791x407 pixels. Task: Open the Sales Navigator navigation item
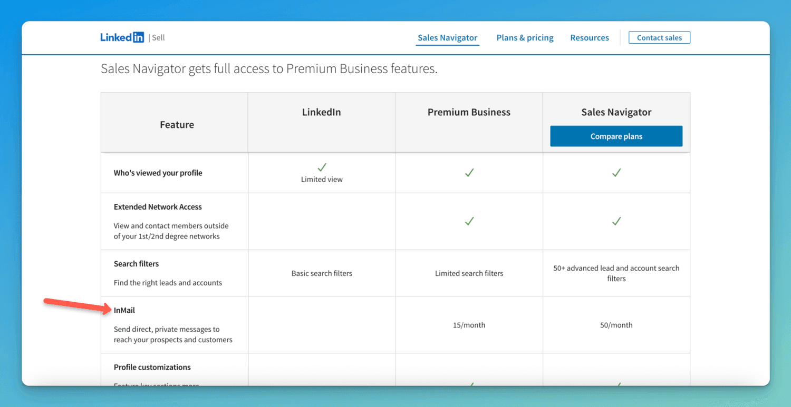pyautogui.click(x=447, y=37)
